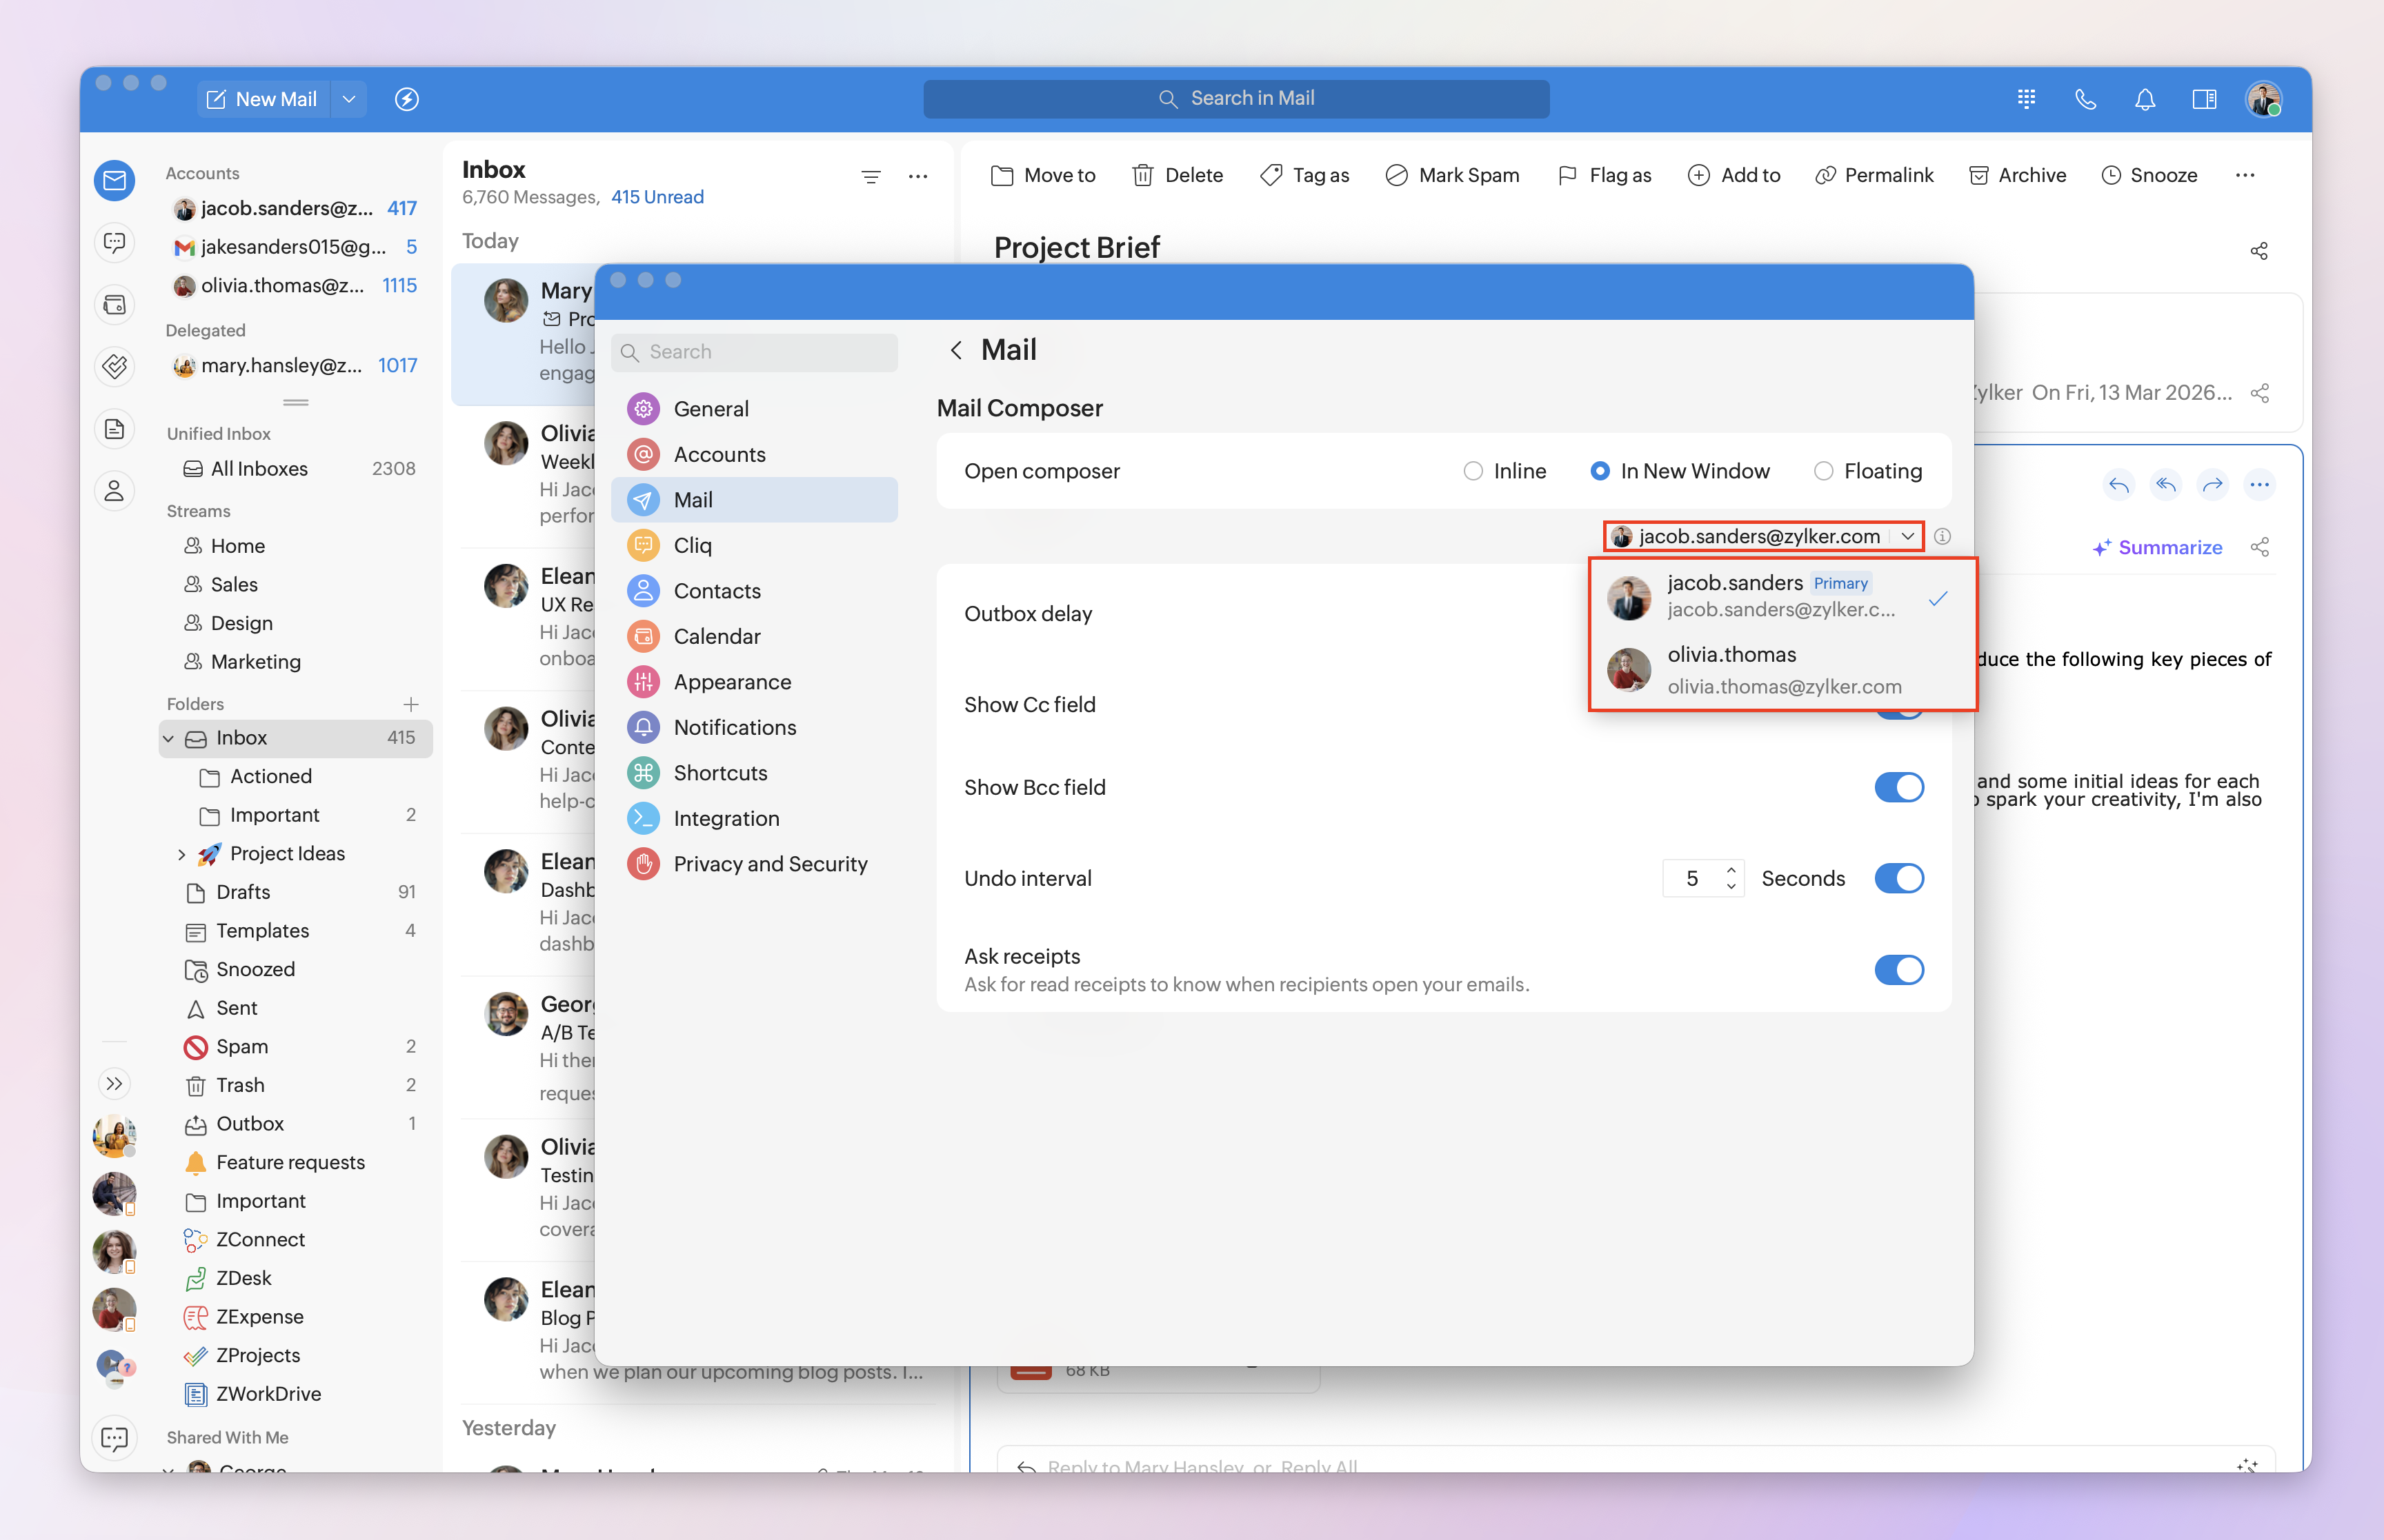Expand the Project Ideas folder

[181, 854]
